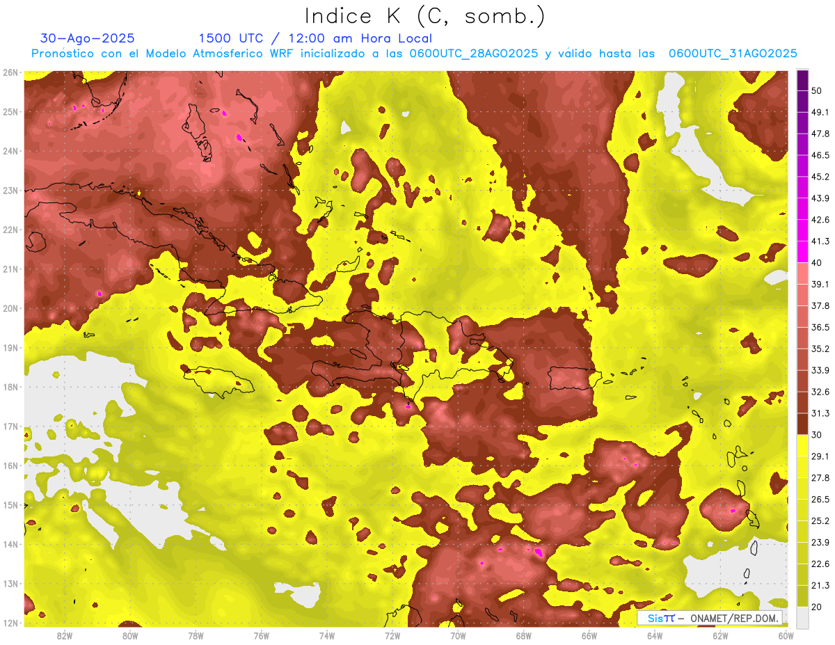The image size is (835, 645).
Task: Click the 70W longitude axis label
Action: [x=458, y=636]
